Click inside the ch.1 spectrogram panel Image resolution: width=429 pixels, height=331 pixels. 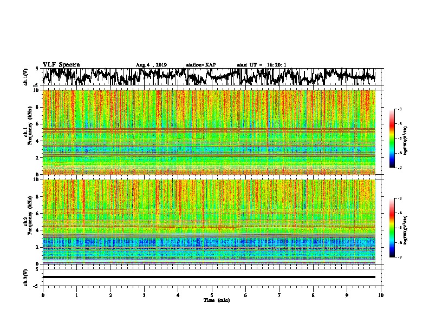tap(209, 132)
